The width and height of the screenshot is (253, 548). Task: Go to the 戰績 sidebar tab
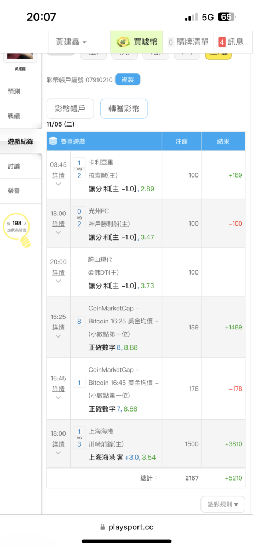14,116
